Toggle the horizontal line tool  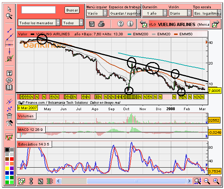[x=9, y=45]
